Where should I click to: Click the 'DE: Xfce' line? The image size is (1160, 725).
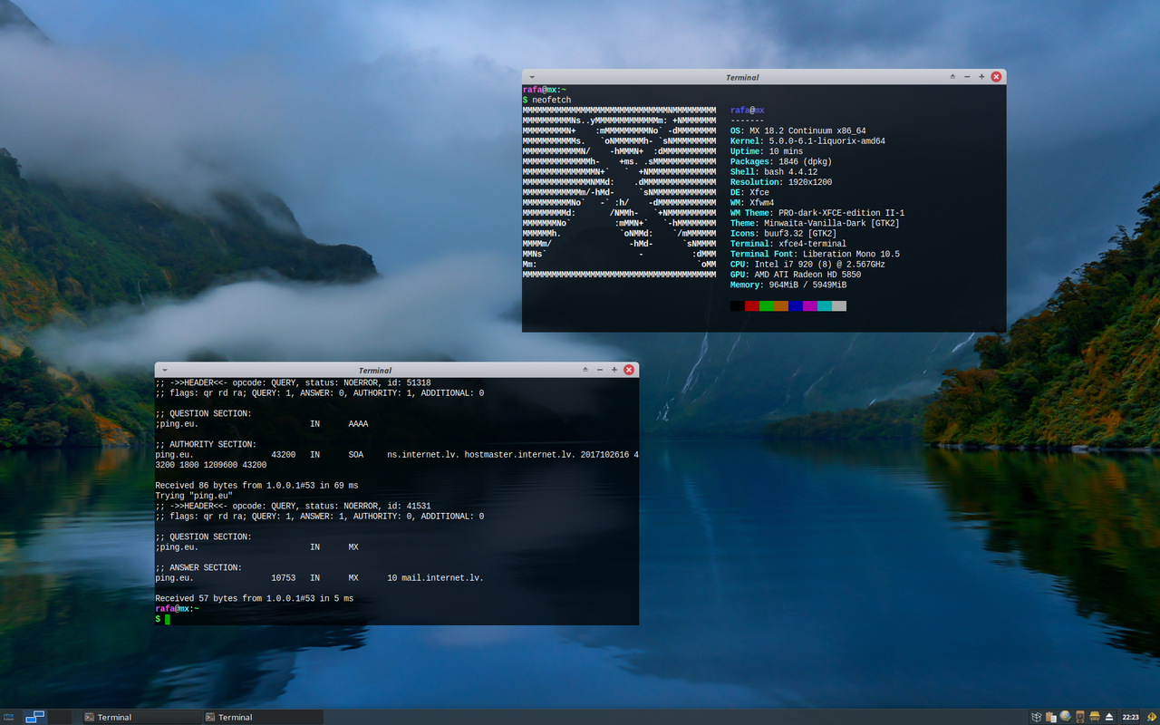point(749,192)
